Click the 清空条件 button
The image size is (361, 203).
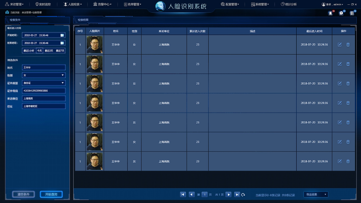pos(24,194)
